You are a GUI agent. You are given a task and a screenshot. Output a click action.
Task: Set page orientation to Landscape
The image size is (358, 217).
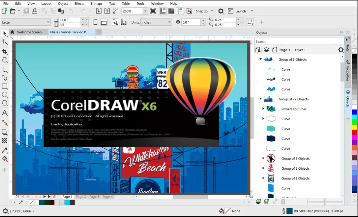pyautogui.click(x=104, y=22)
